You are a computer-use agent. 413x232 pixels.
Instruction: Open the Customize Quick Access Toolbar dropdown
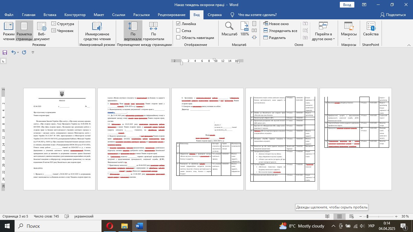(x=33, y=52)
